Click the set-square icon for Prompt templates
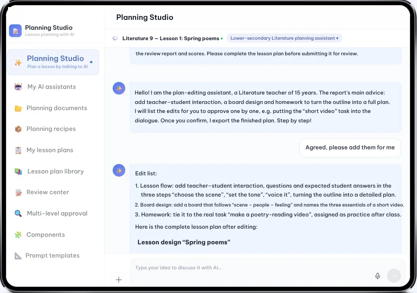 (x=18, y=256)
